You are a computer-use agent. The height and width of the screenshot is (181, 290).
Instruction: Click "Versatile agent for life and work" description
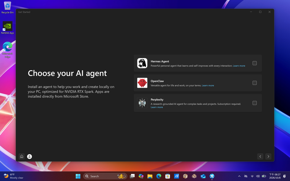tap(176, 85)
